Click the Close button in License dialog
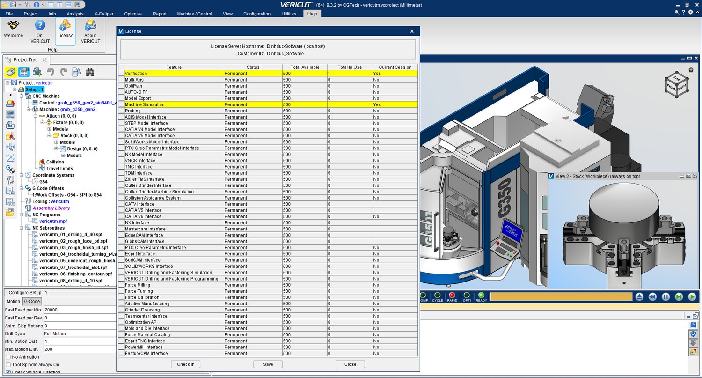The height and width of the screenshot is (378, 702). coord(350,364)
